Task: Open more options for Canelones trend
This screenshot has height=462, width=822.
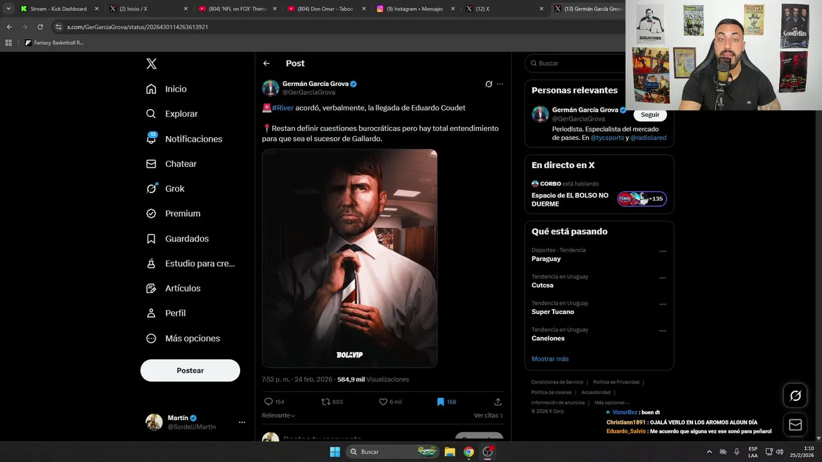Action: point(663,331)
